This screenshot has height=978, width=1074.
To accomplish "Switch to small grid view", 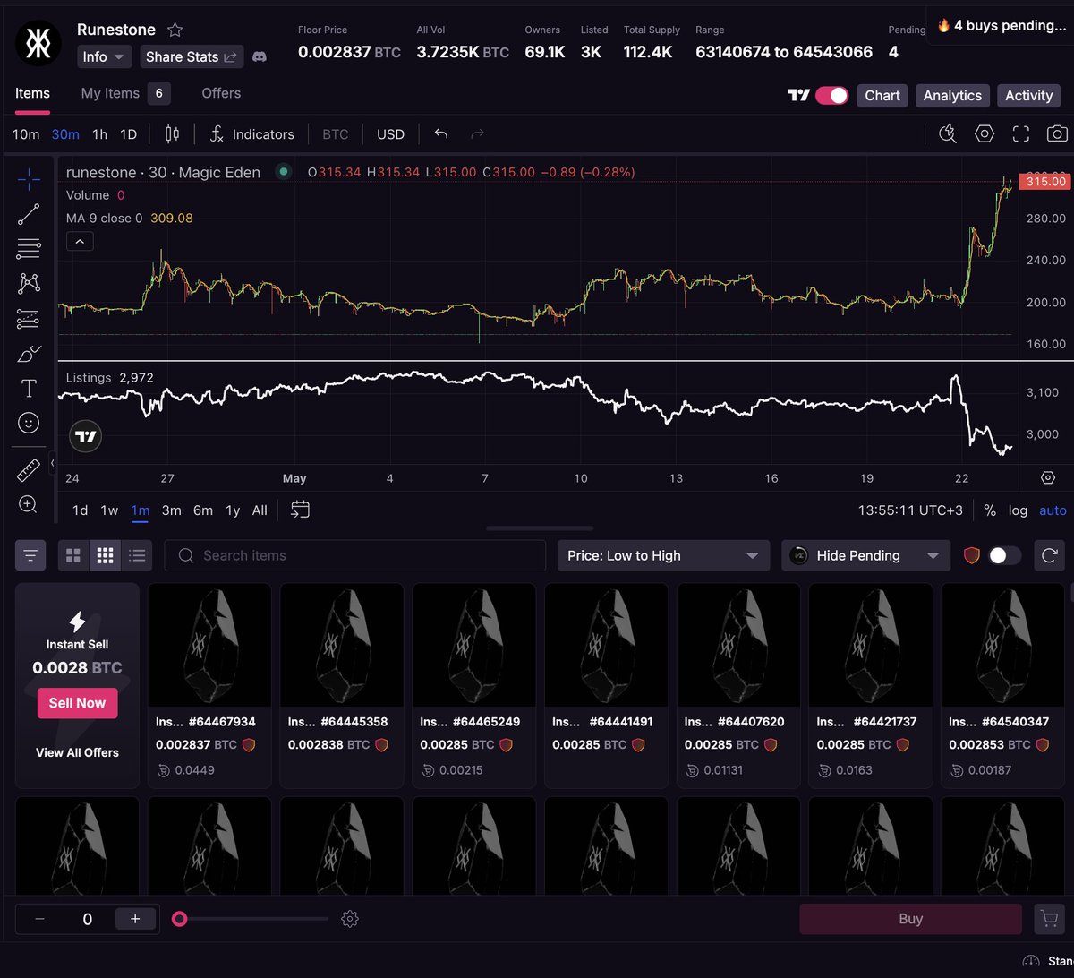I will pos(105,555).
